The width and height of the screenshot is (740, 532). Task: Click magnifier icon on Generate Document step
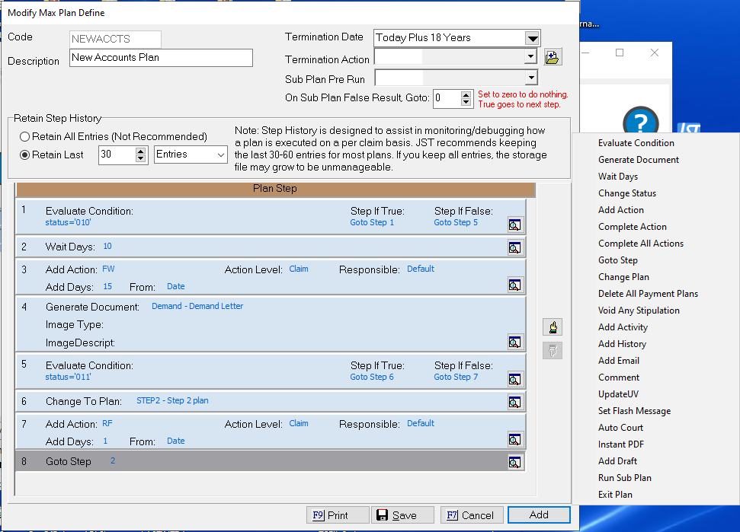[x=515, y=342]
